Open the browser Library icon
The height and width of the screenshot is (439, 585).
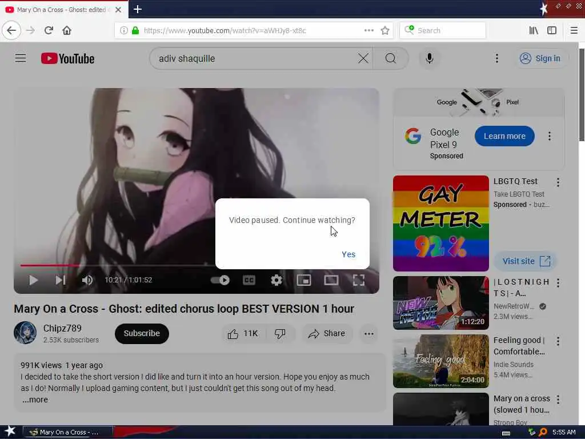click(x=534, y=30)
